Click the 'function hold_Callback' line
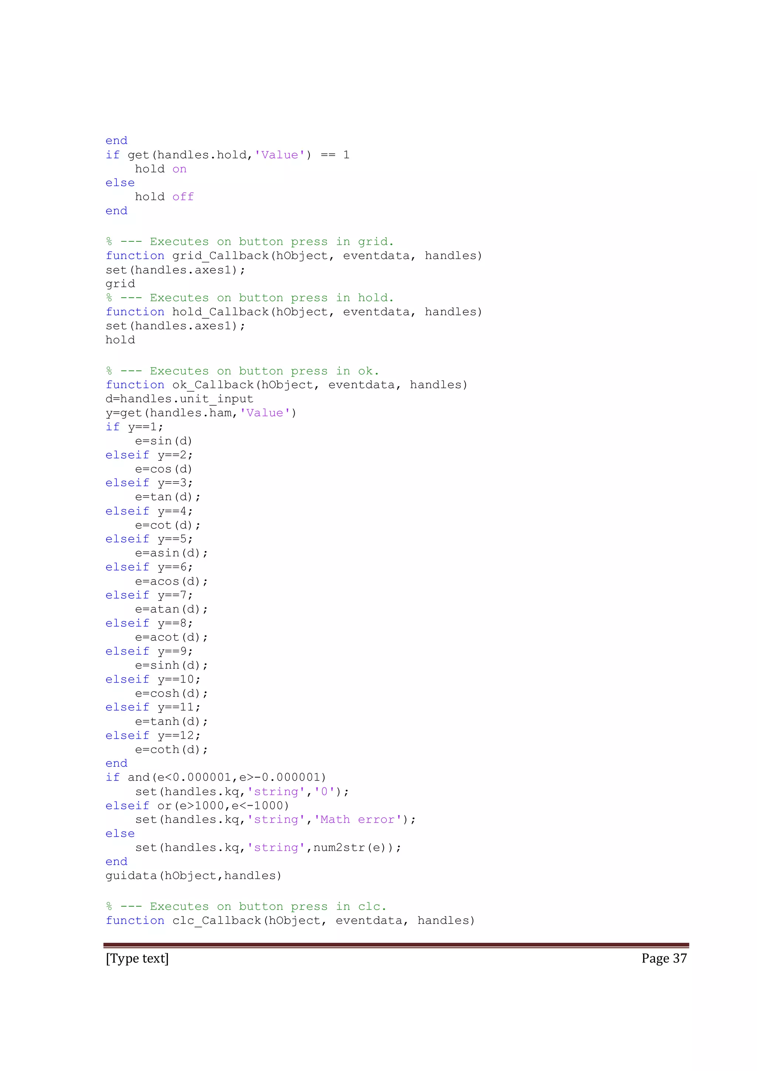 (x=293, y=312)
